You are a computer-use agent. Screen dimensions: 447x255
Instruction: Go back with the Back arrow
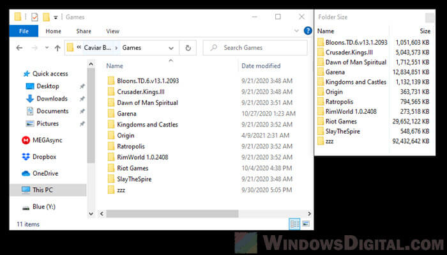19,48
